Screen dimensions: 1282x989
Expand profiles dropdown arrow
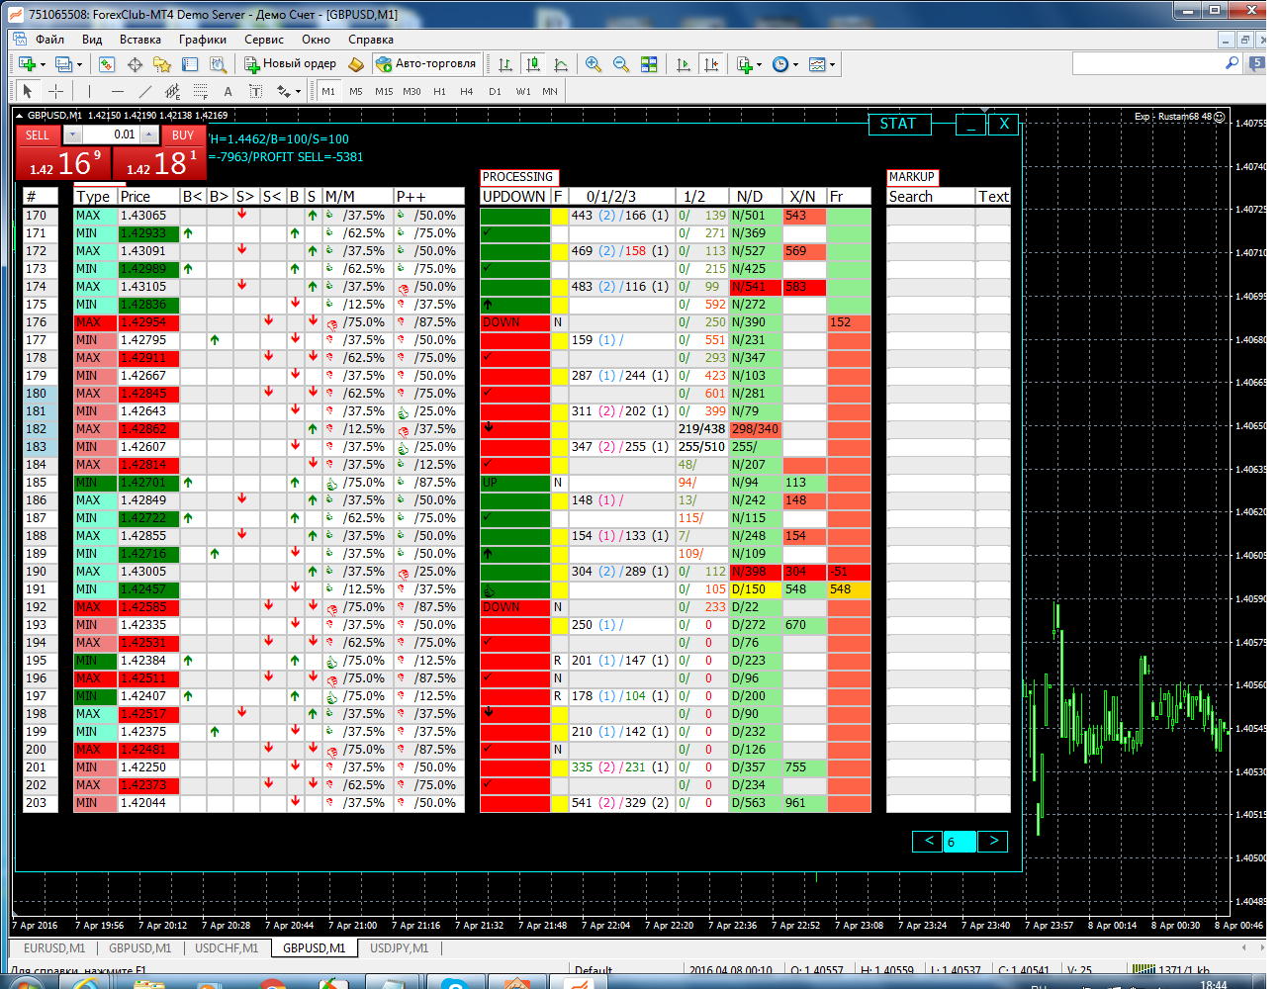pos(79,65)
